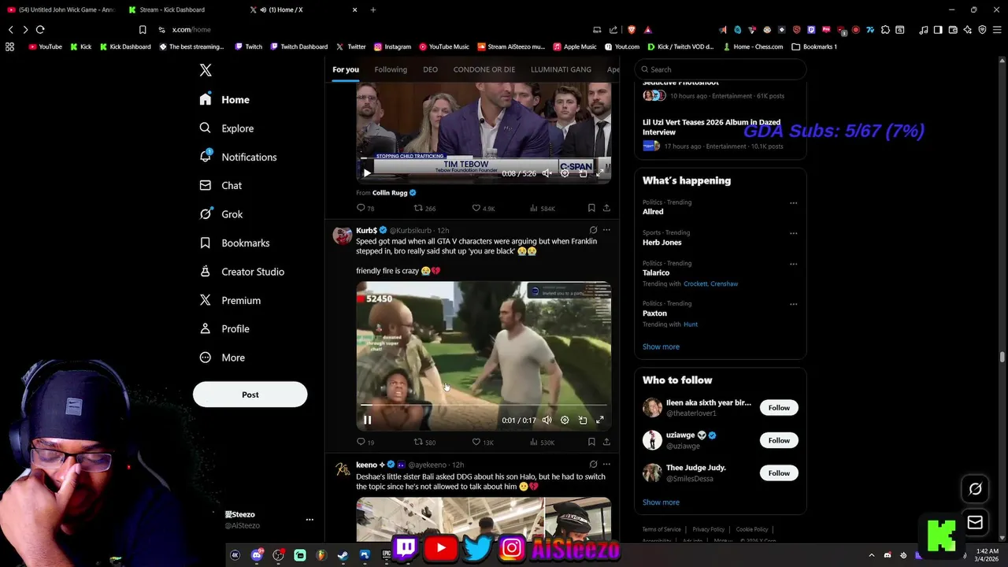Like Kurb$ post with 13K likes
The width and height of the screenshot is (1008, 567).
coord(483,442)
